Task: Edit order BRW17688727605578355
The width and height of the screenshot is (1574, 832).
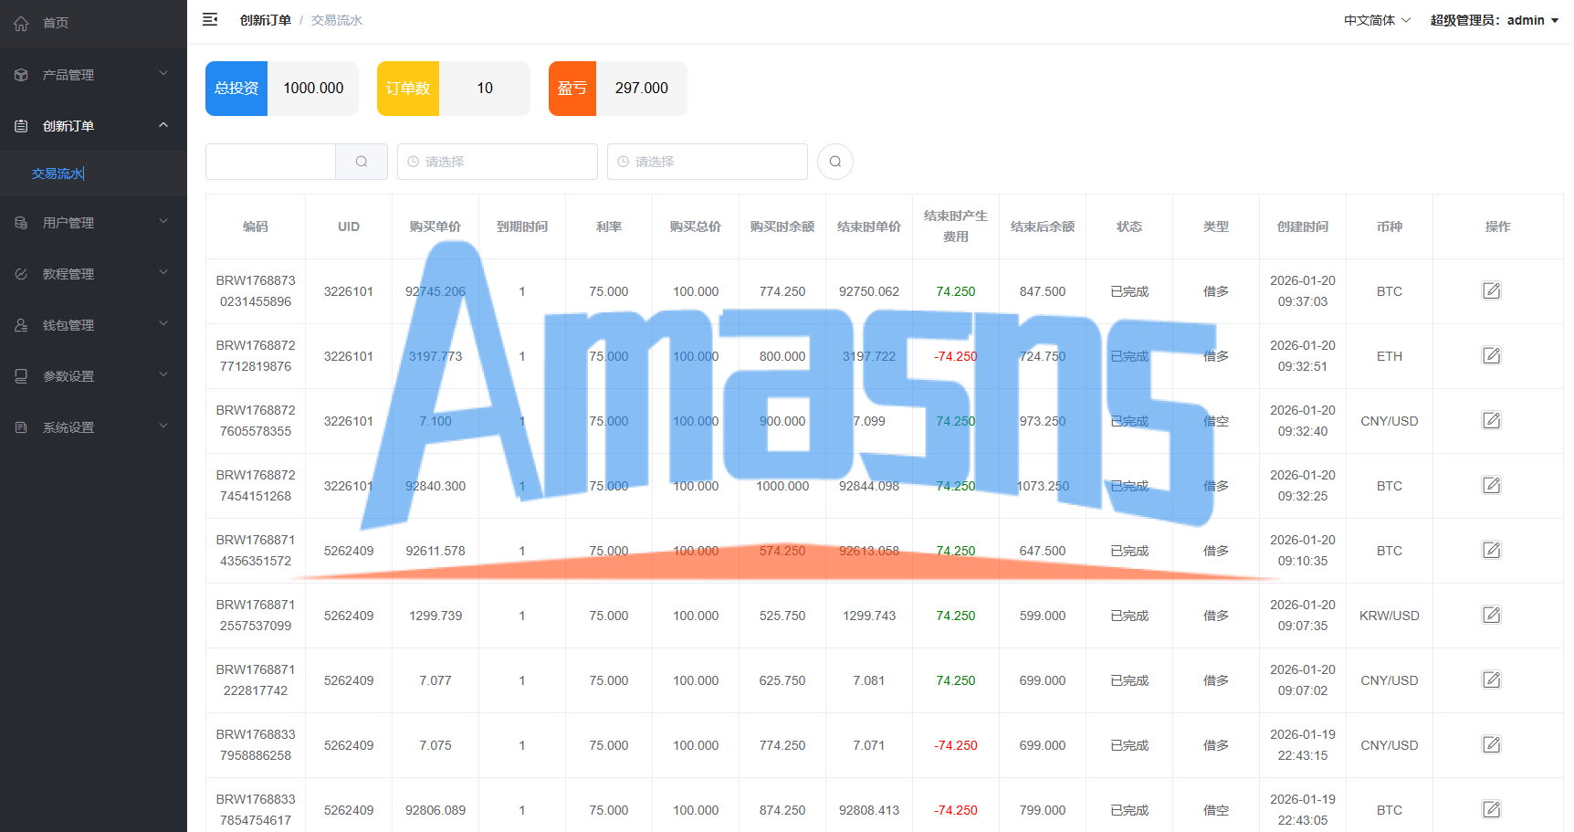Action: pyautogui.click(x=1491, y=420)
